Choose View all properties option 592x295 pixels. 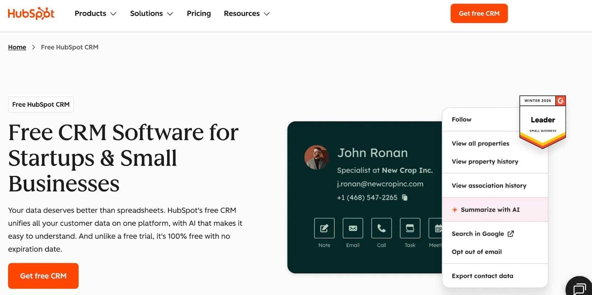point(480,144)
